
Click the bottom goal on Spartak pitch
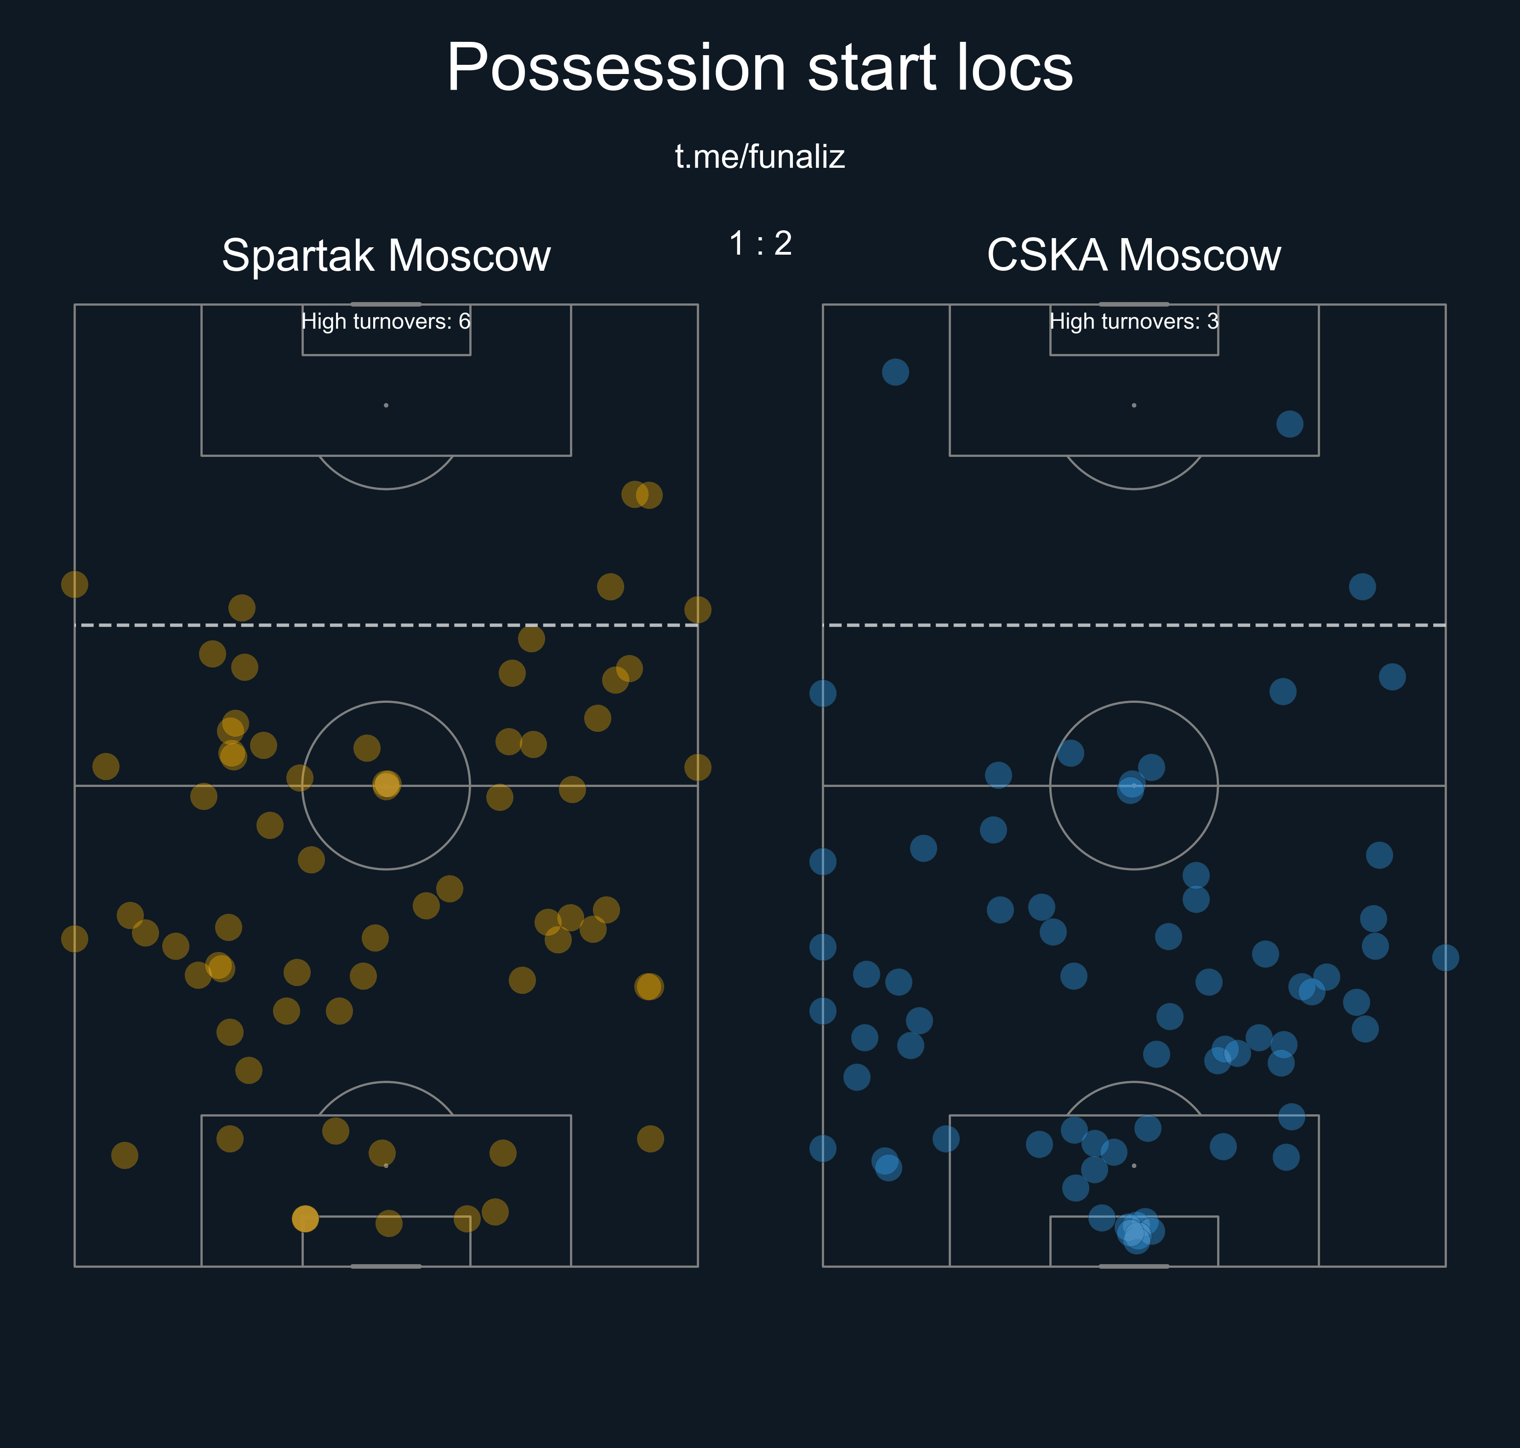pyautogui.click(x=386, y=1266)
